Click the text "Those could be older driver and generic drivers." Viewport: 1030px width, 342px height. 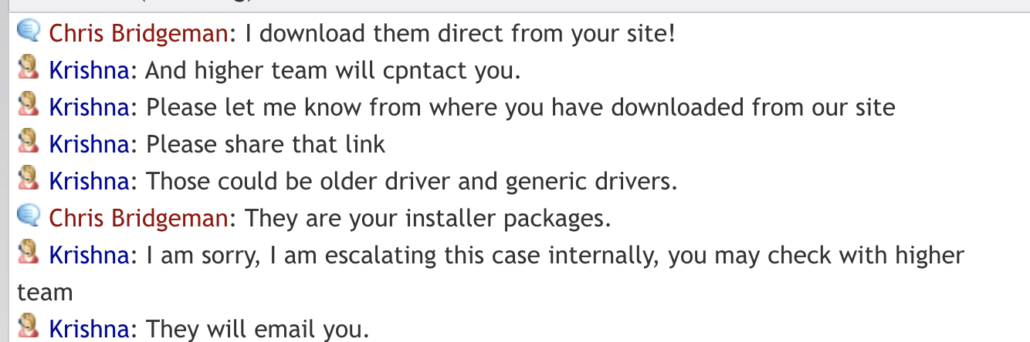pyautogui.click(x=412, y=181)
